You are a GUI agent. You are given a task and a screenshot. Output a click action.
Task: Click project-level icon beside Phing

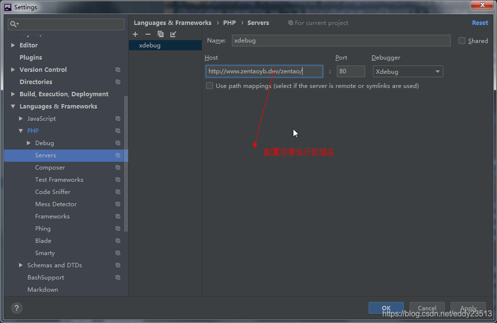pos(118,229)
